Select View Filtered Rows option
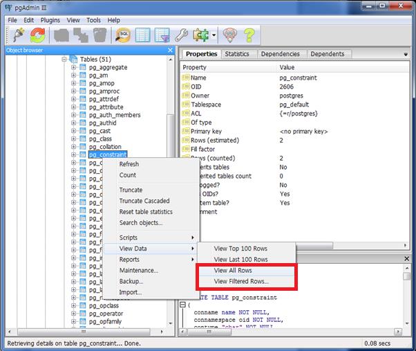Screen dimensions: 416x351 [241, 282]
